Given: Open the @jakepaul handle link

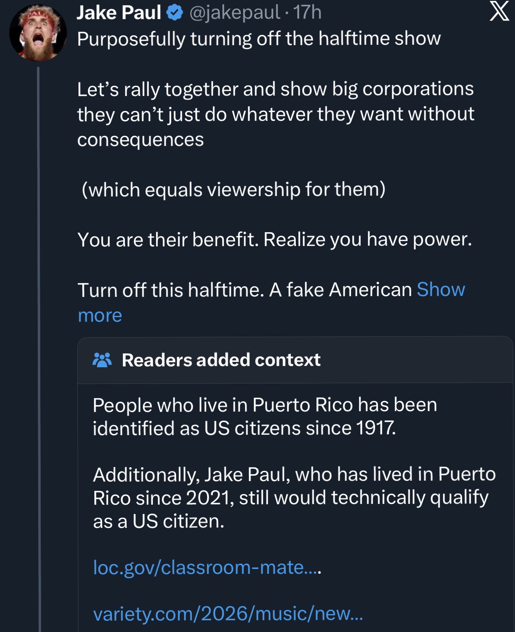Looking at the screenshot, I should (235, 13).
